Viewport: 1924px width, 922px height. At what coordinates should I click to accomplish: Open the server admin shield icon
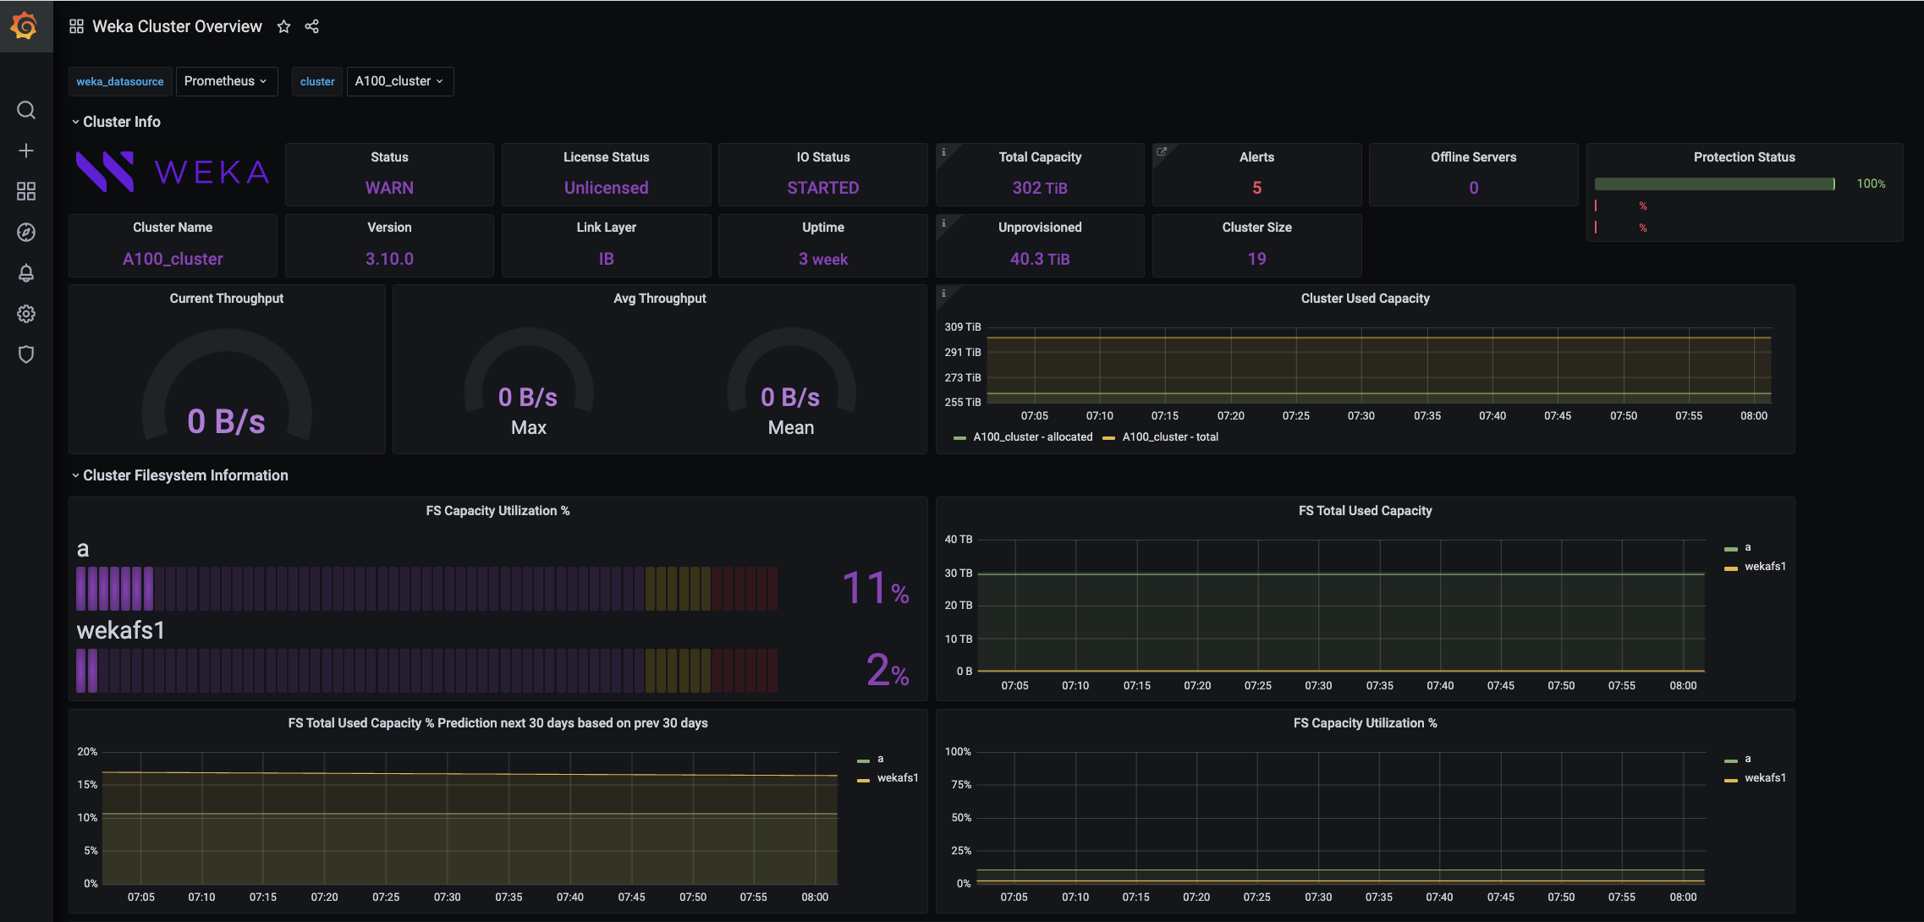(26, 354)
